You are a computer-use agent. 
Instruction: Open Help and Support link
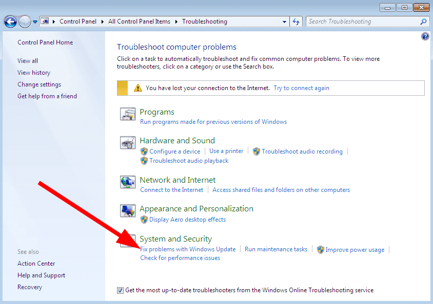[42, 275]
